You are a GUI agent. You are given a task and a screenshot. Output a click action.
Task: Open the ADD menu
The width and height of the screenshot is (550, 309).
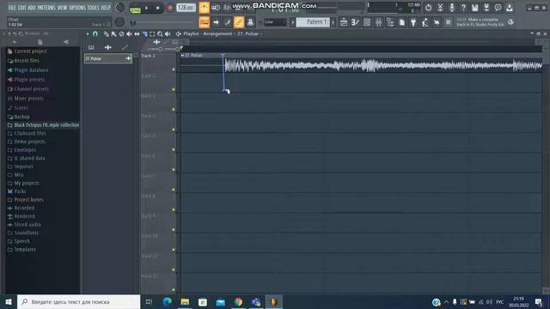tap(32, 8)
